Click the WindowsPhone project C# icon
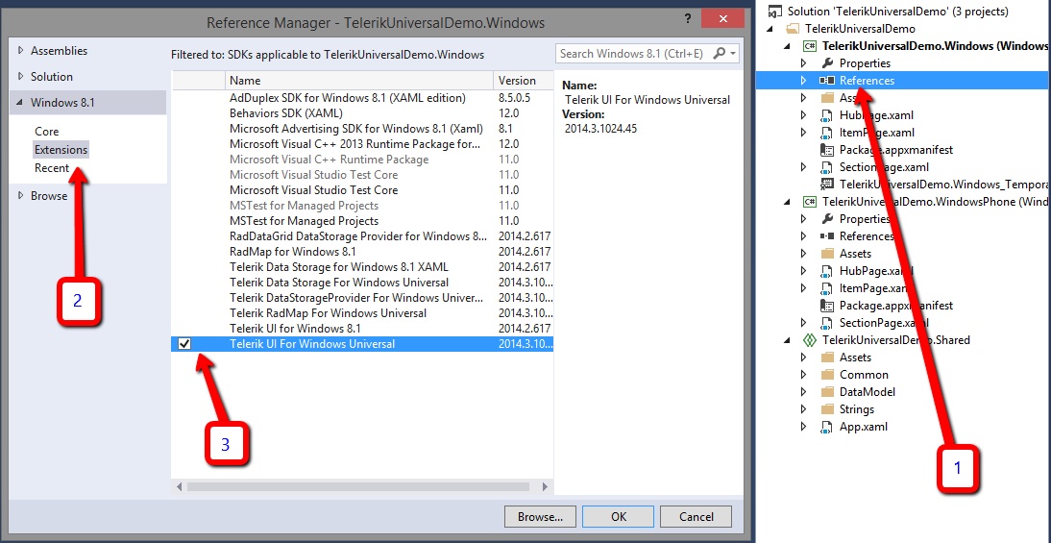Screen dimensions: 1051x543 tap(810, 202)
